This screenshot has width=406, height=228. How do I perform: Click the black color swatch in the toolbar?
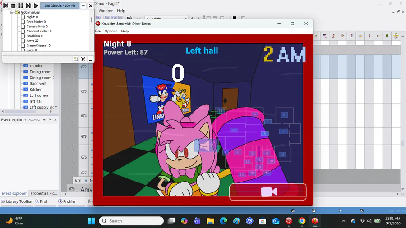point(234,18)
